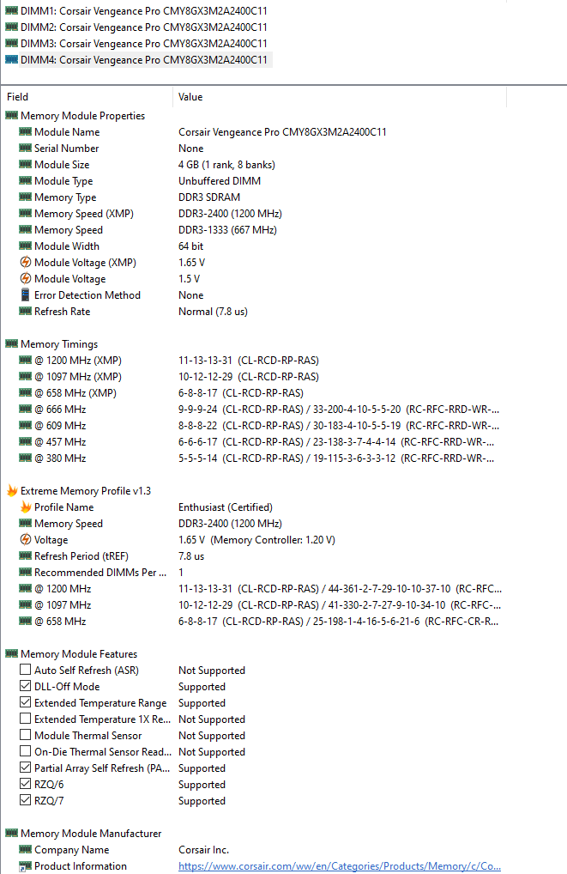Screen dimensions: 567x874
Task: Click '1.65 V (Memory Controller: 1.20 V)'
Action: click(x=256, y=539)
